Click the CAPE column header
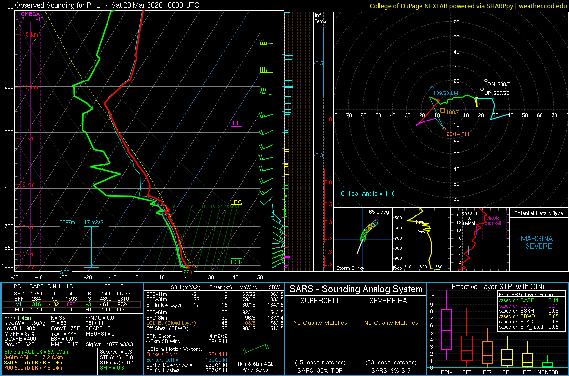 (36, 286)
